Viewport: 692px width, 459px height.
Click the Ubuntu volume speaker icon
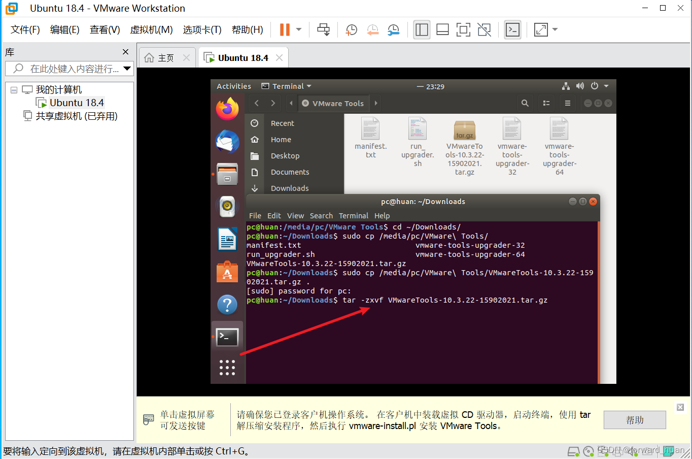pos(580,86)
